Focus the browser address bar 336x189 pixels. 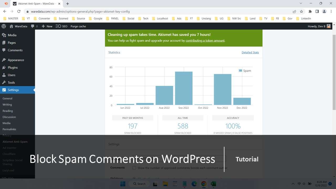pos(157,12)
